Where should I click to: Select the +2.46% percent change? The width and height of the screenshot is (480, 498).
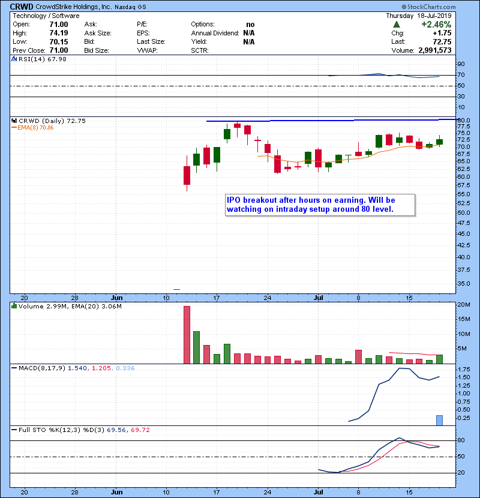(x=436, y=25)
